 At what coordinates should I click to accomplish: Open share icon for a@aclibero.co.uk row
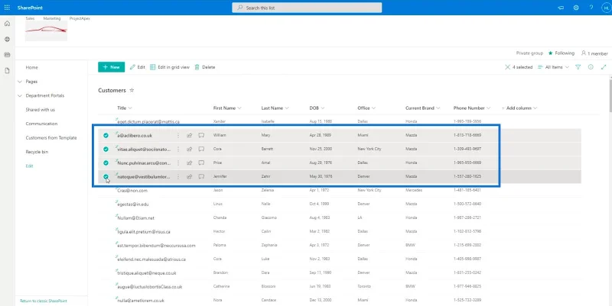point(189,136)
